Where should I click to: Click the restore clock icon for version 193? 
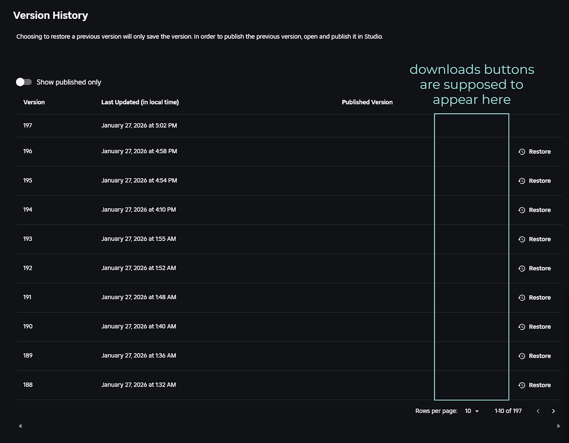tap(522, 239)
